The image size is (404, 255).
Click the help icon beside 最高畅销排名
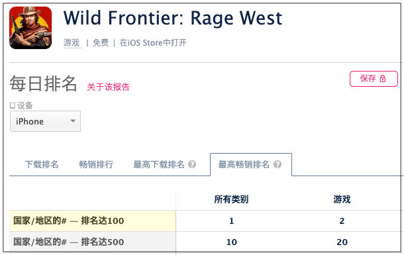pyautogui.click(x=278, y=164)
